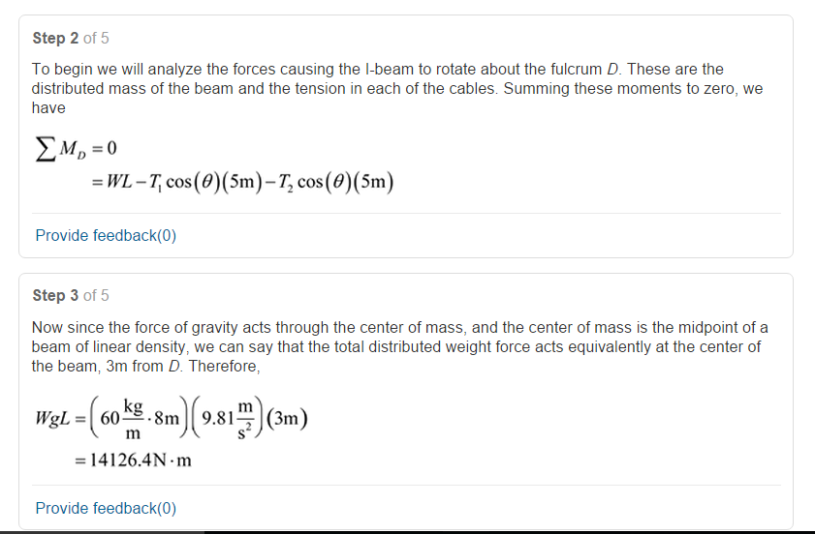
Task: Click the paragraph starting 'To begin we will'
Action: (x=397, y=88)
